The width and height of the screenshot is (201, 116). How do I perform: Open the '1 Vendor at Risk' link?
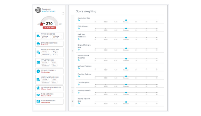[46, 96]
